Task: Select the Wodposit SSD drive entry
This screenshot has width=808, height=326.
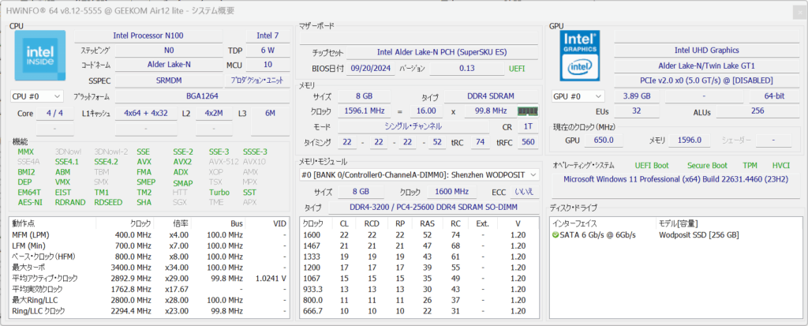Action: [698, 235]
